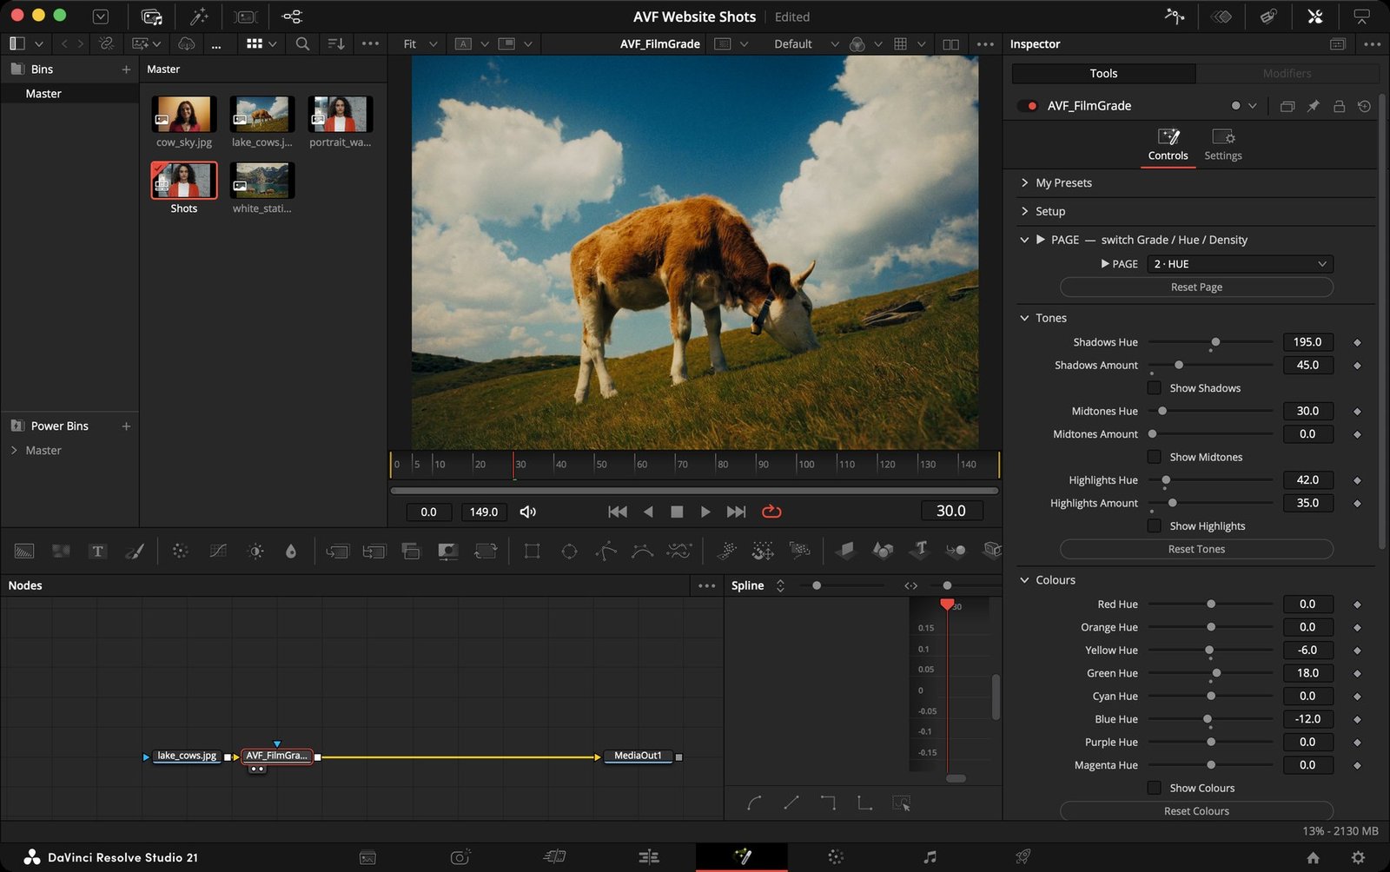Select the lake_cows.jpg thumbnail
This screenshot has height=872, width=1390.
[261, 114]
